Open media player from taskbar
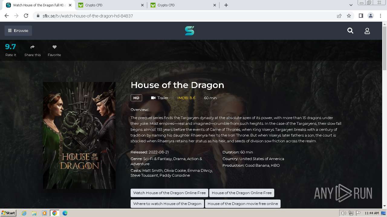The width and height of the screenshot is (387, 217). [44, 213]
